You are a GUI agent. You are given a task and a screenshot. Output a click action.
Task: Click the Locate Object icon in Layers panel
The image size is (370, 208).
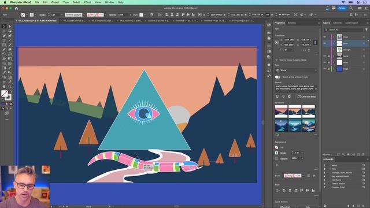343,154
